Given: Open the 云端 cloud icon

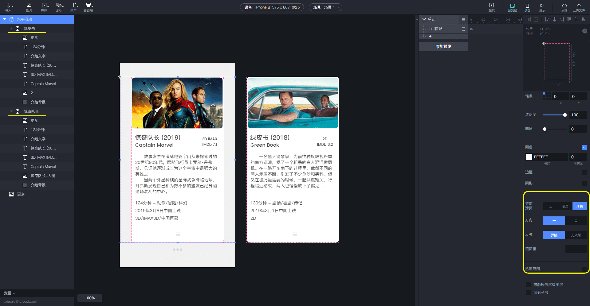Looking at the screenshot, I should [x=564, y=7].
